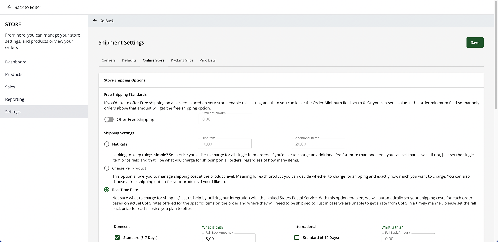Click the Domestic Fall Back Amount field

coord(229,238)
